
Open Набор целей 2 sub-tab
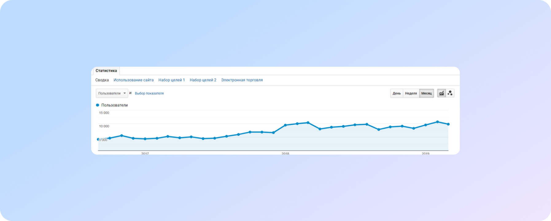point(203,80)
